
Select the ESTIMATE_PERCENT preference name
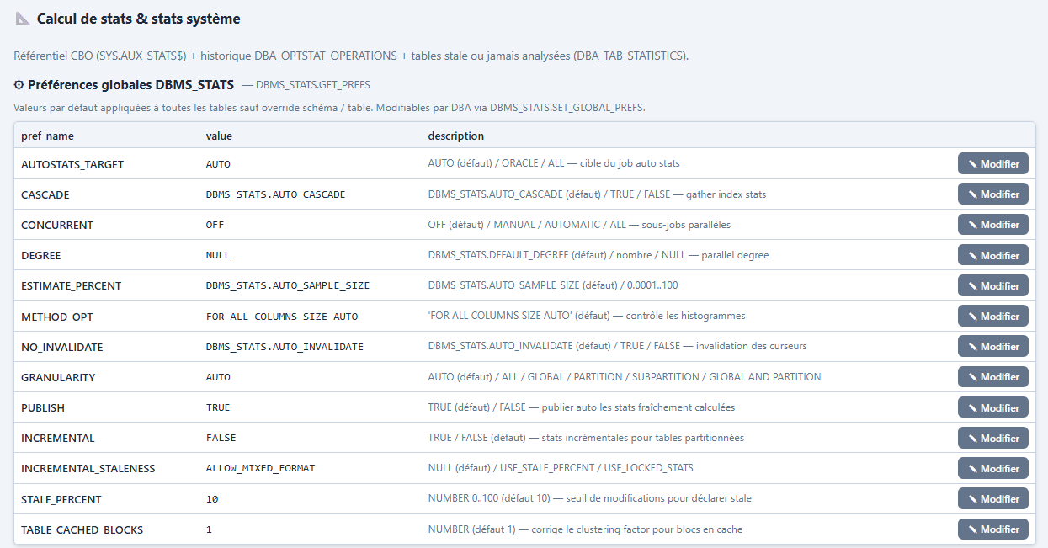(72, 285)
